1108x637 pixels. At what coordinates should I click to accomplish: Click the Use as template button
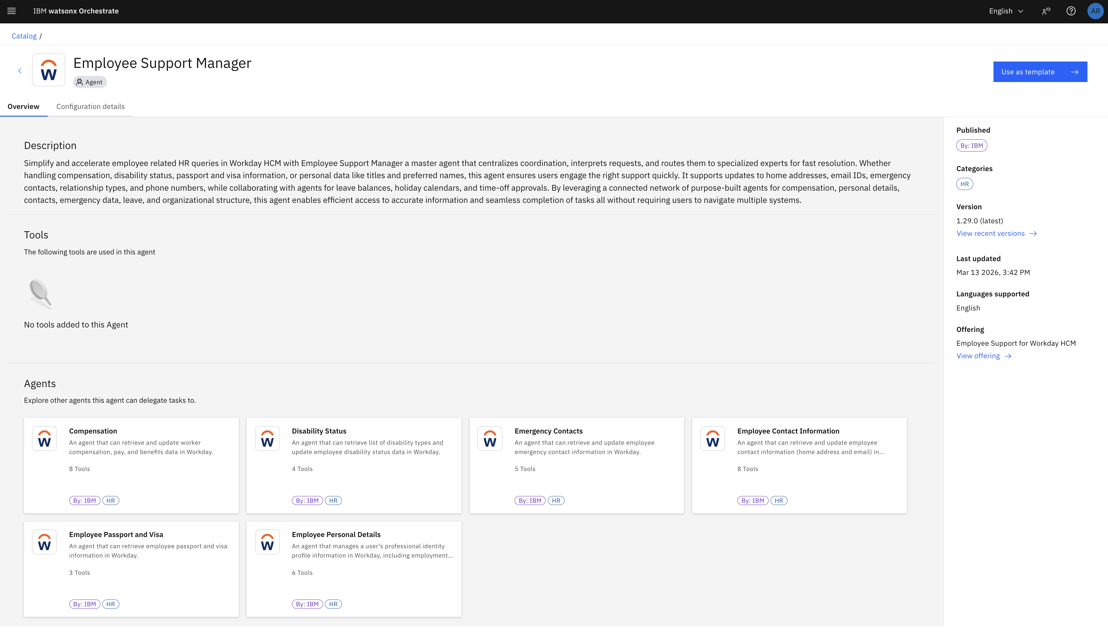(1040, 72)
